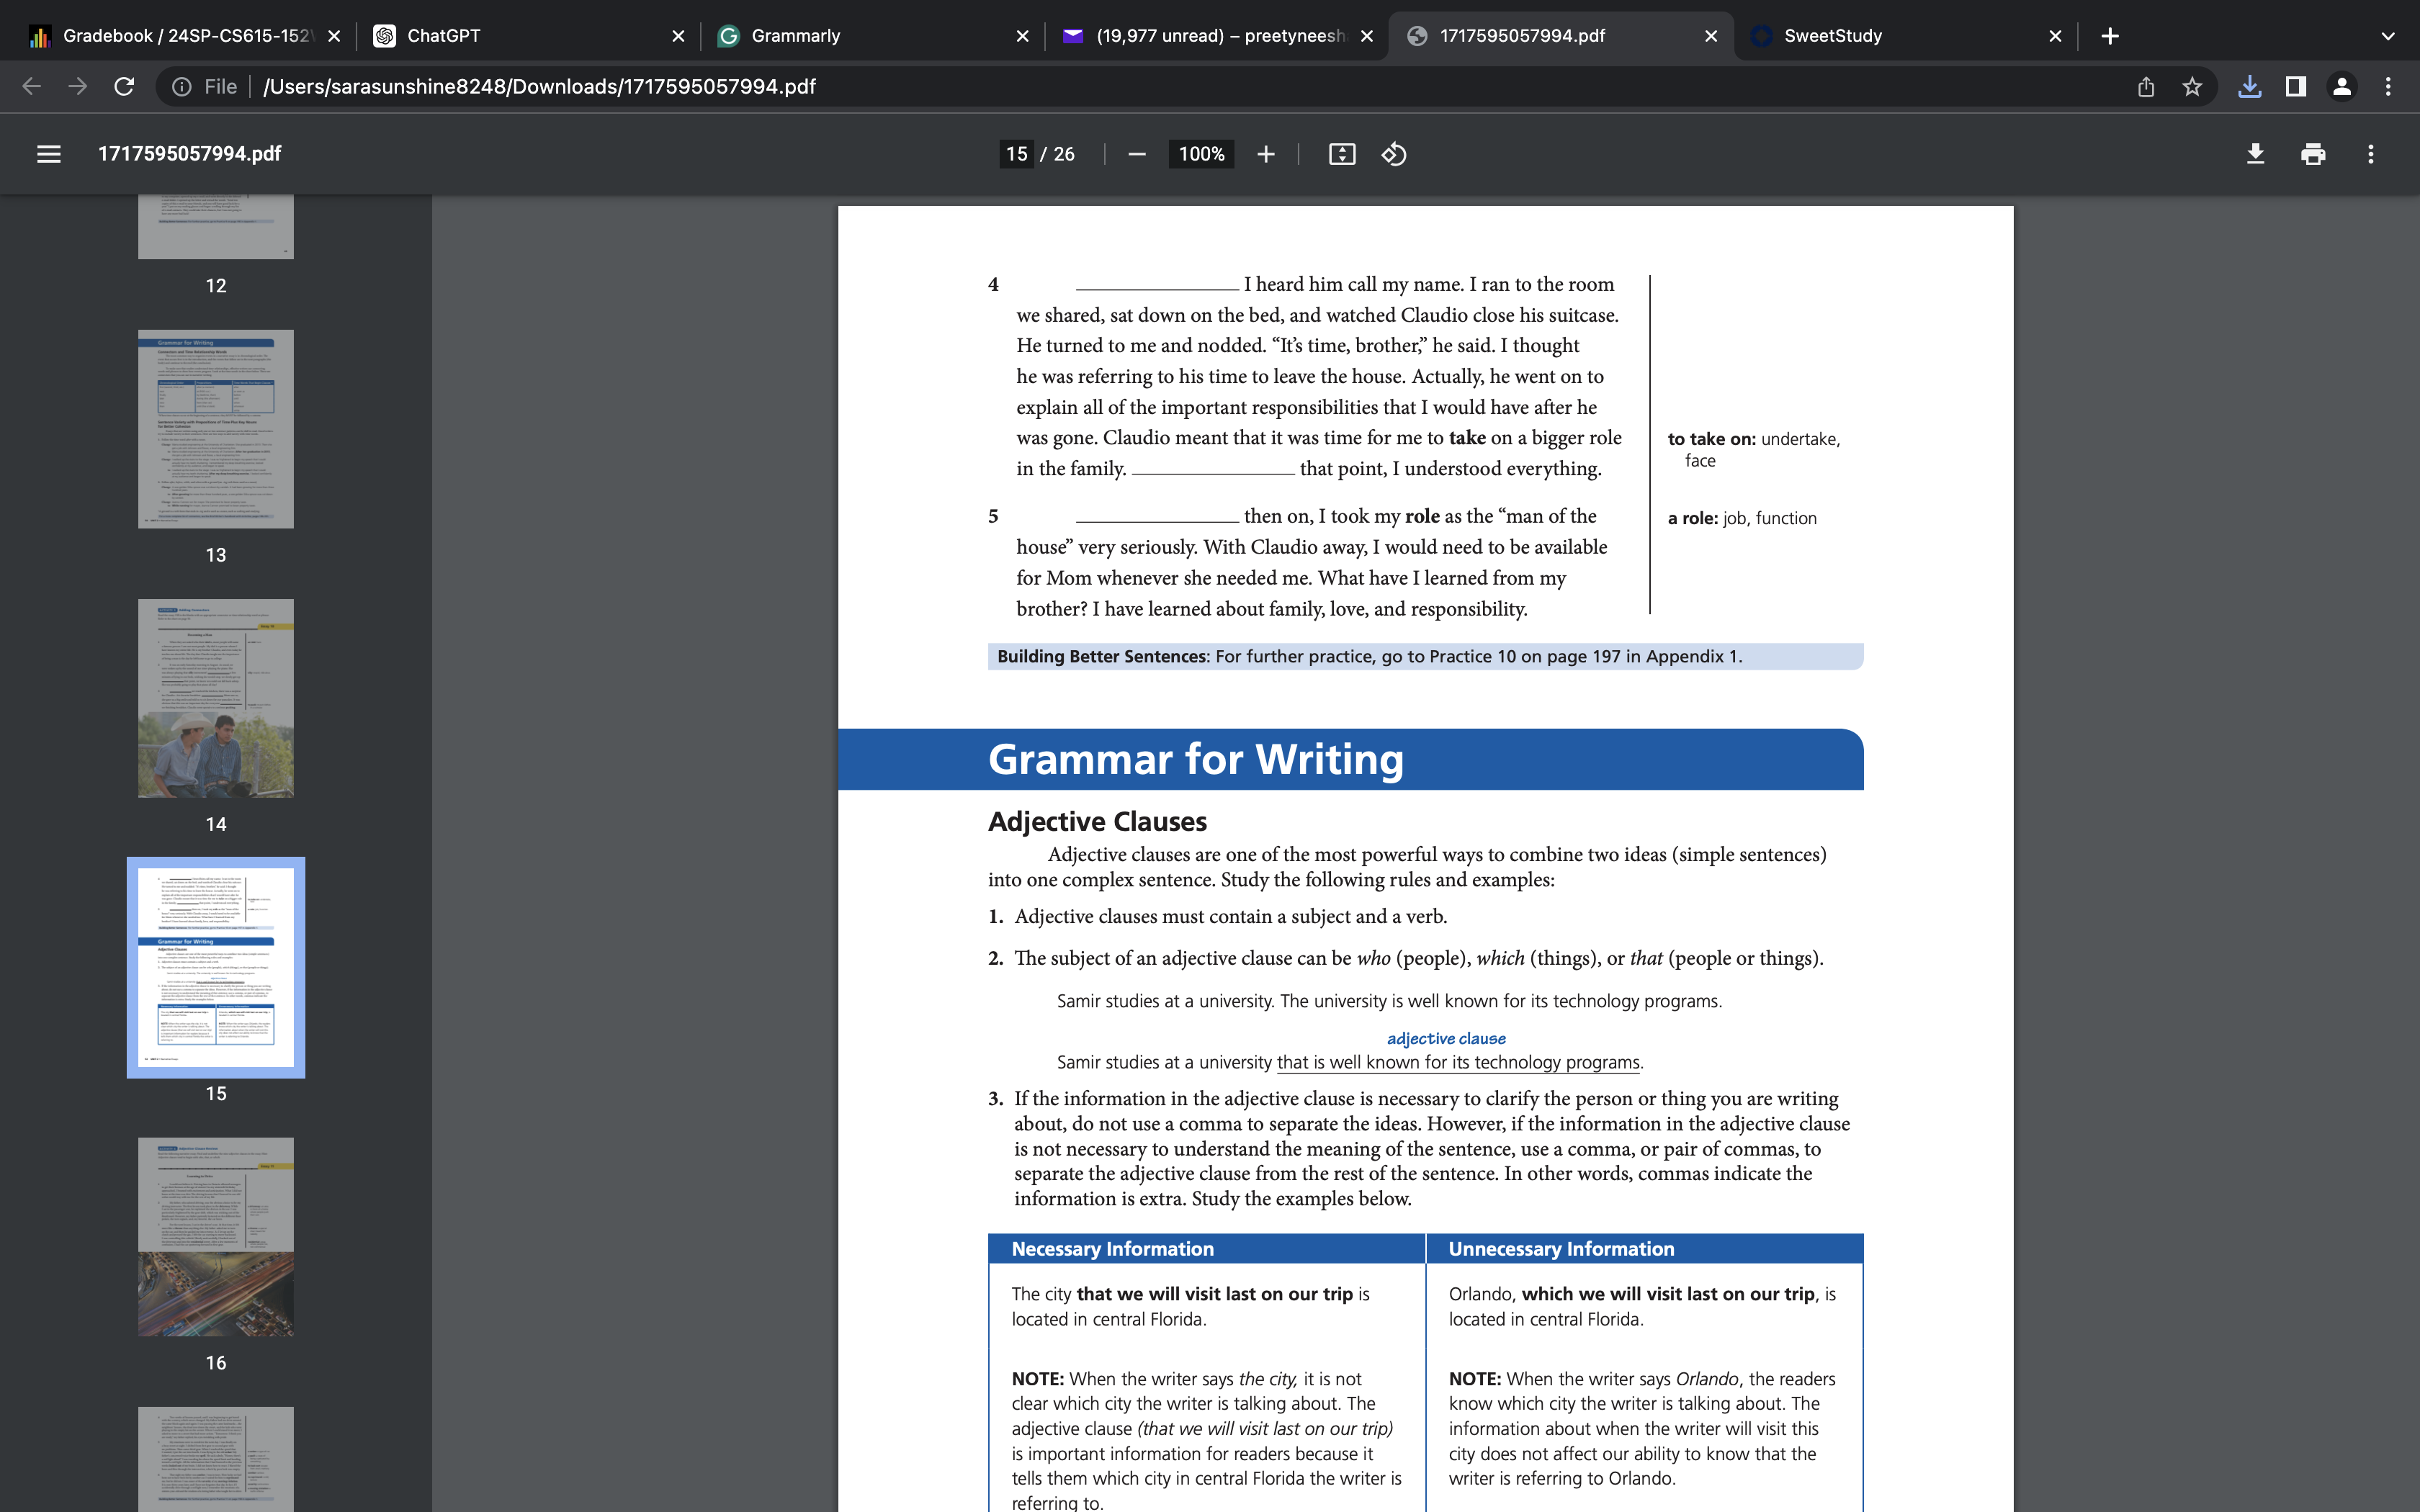Close the ChatGPT tab
The width and height of the screenshot is (2420, 1512).
coord(678,36)
